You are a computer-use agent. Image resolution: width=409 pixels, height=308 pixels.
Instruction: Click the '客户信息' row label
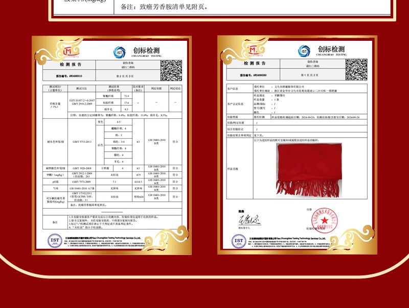233,89
